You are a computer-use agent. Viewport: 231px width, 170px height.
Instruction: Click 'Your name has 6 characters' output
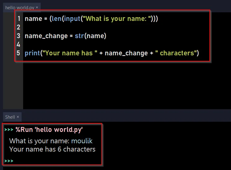(52, 149)
